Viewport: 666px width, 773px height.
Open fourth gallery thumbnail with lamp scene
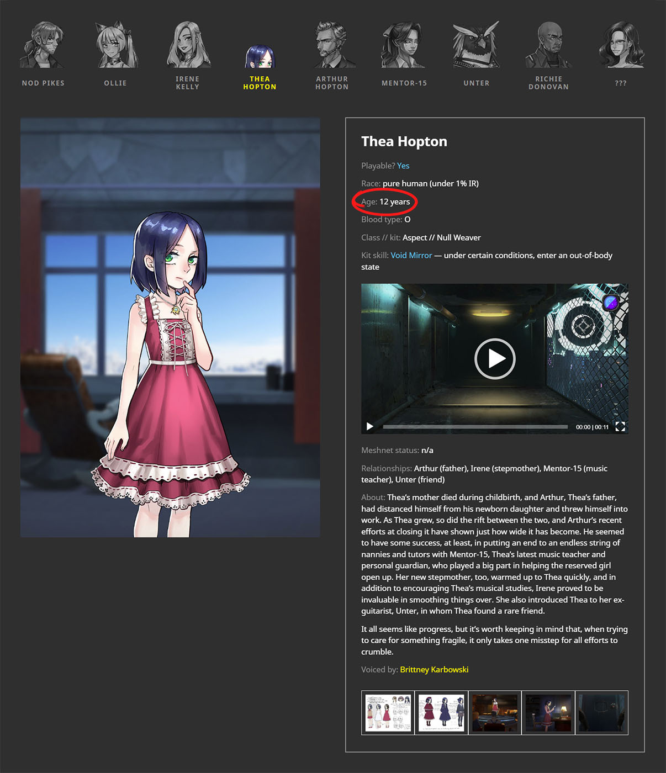(548, 713)
